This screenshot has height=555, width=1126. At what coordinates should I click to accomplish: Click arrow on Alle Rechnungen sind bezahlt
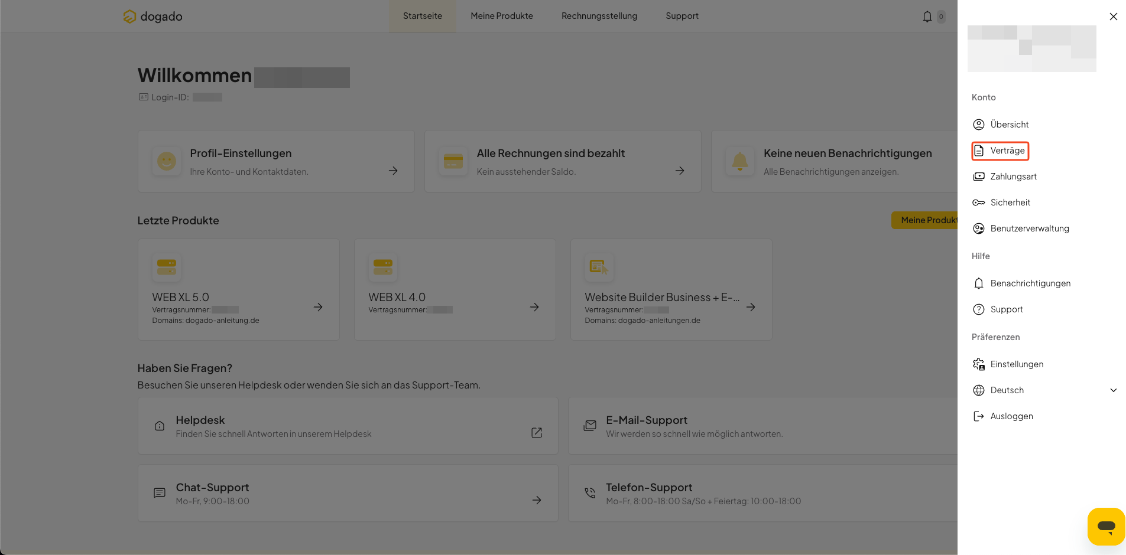[x=680, y=171]
